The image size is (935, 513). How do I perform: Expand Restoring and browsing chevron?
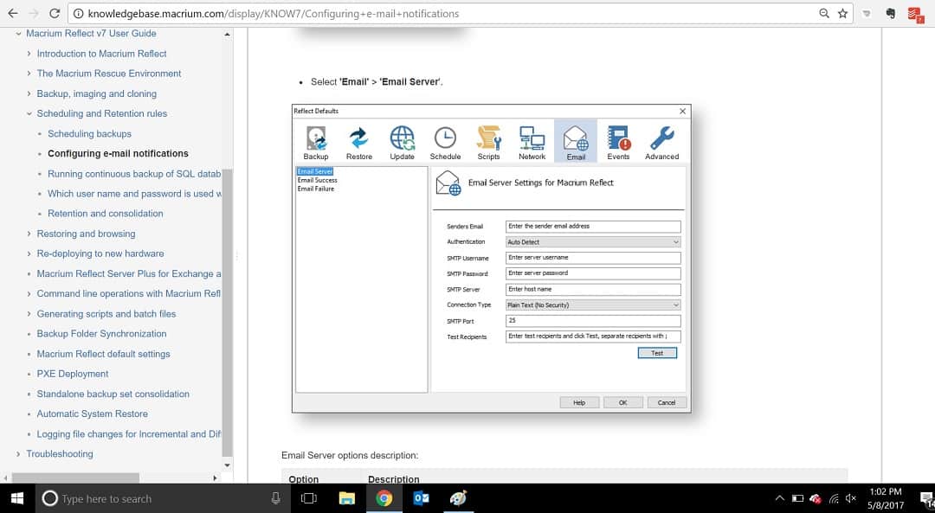(x=29, y=234)
